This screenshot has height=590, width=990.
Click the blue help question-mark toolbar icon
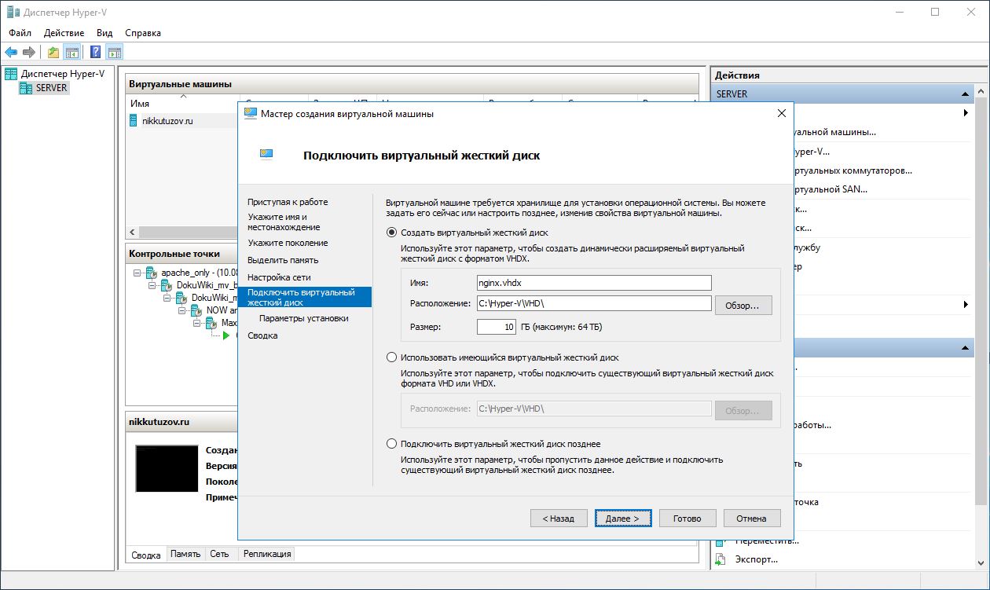95,53
